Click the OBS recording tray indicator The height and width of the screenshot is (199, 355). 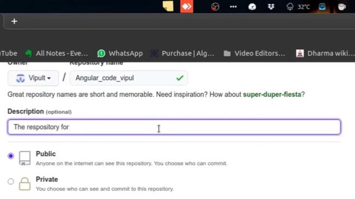pyautogui.click(x=215, y=7)
